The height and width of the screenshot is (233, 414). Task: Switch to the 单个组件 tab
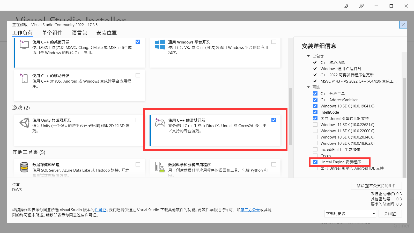52,33
